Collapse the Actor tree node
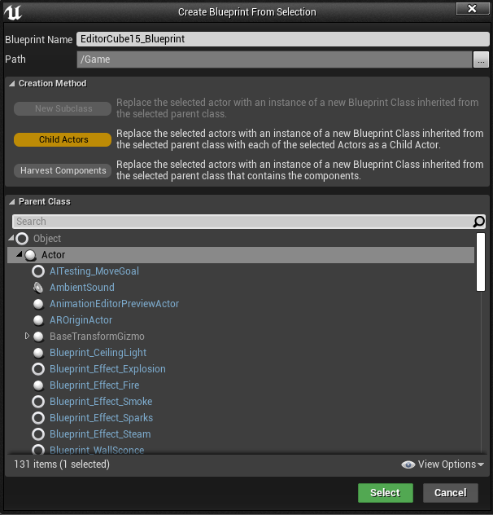 (20, 254)
